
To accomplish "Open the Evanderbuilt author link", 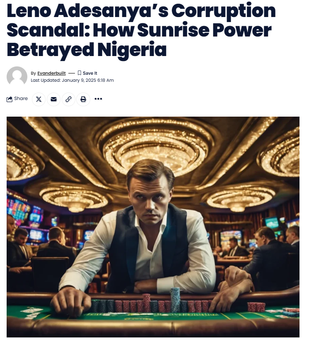I will (51, 73).
